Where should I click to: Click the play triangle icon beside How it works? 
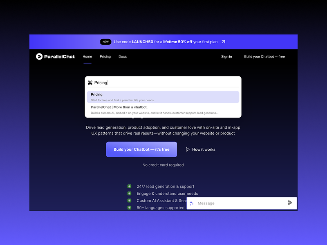click(x=188, y=149)
